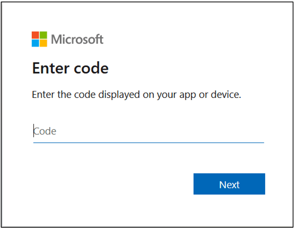The width and height of the screenshot is (295, 230).
Task: Click the green square of Microsoft logo
Action: [44, 35]
